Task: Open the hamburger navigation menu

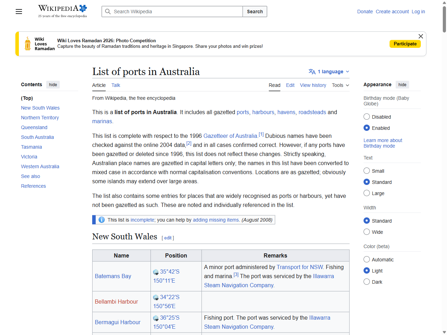Action: [x=19, y=12]
